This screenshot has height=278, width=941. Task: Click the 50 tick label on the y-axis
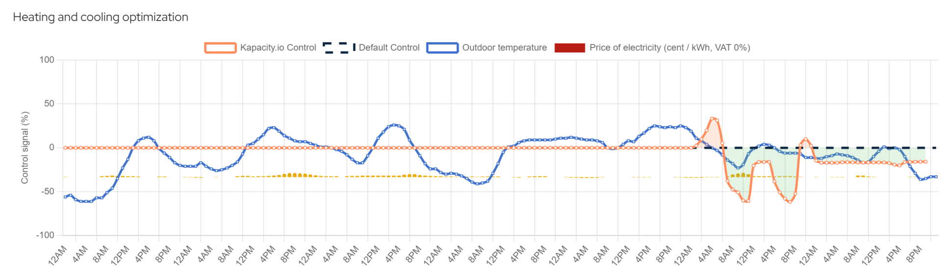(x=49, y=103)
